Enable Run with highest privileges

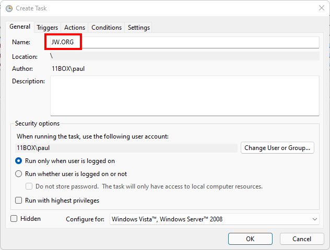19,201
